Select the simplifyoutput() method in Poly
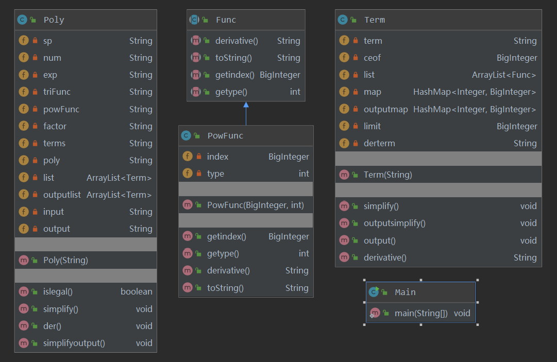557x362 pixels. [x=74, y=343]
